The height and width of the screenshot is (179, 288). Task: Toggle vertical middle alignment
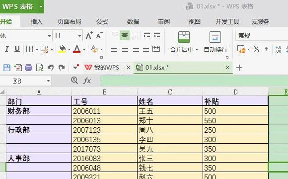tap(125, 35)
